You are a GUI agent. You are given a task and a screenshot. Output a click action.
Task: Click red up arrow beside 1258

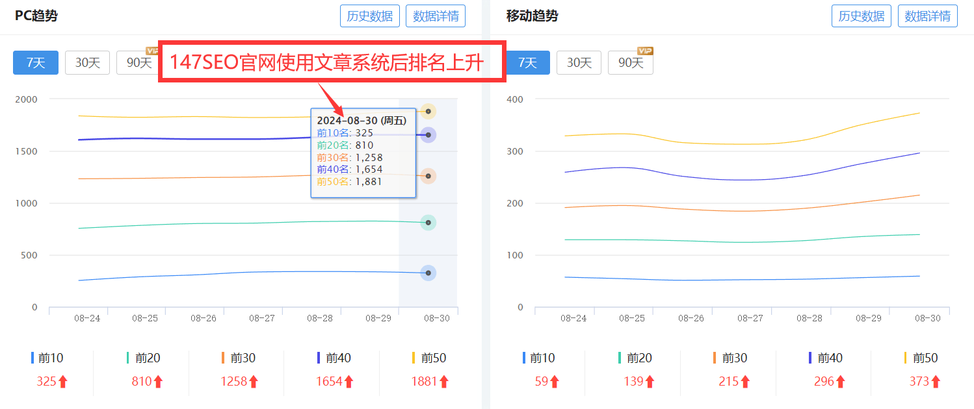(254, 382)
